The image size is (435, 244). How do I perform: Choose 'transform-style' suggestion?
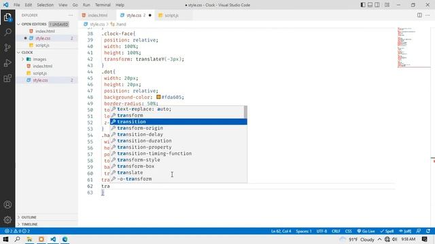178,160
